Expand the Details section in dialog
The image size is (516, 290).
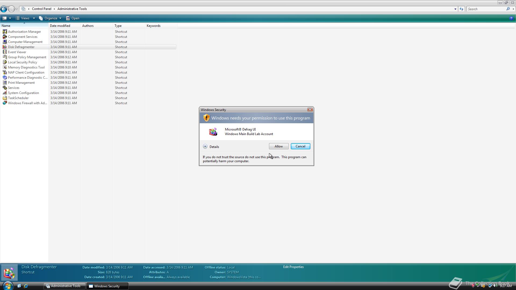tap(205, 147)
